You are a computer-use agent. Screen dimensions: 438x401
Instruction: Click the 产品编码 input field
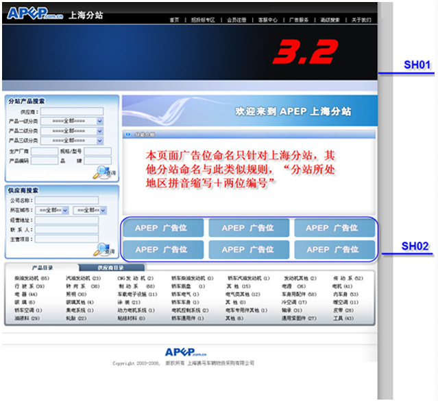45,161
